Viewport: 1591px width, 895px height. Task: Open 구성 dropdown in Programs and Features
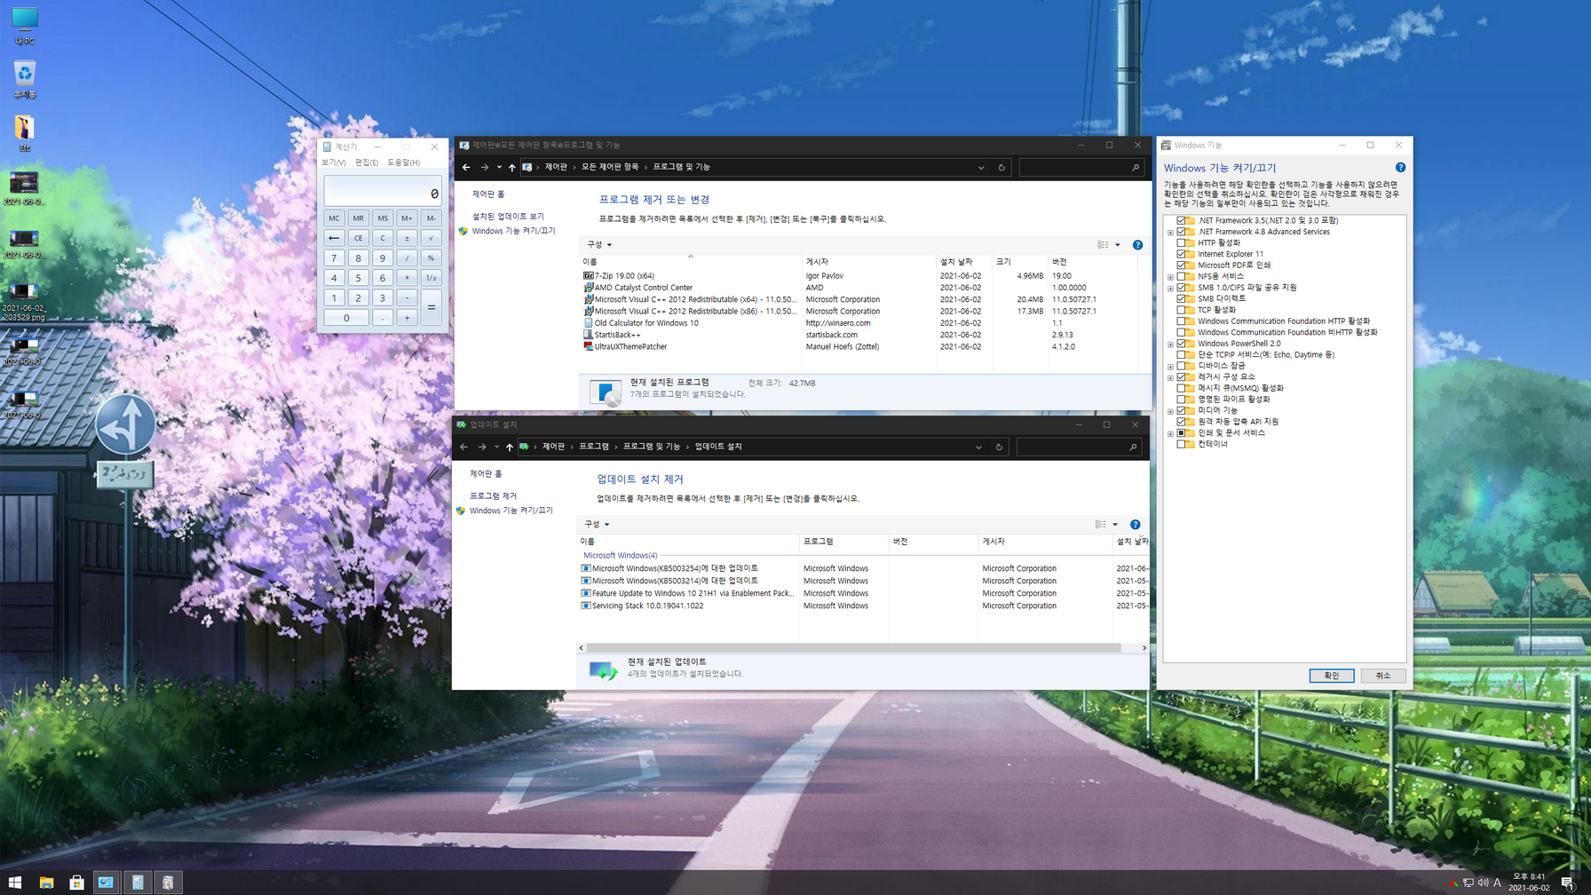[x=599, y=245]
